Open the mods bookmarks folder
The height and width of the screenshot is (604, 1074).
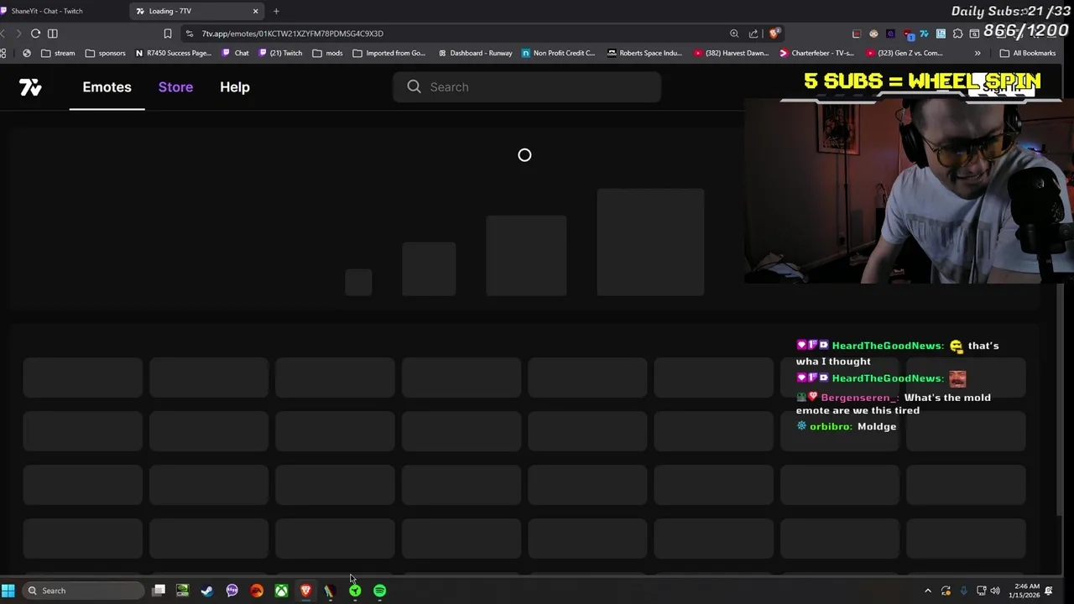pyautogui.click(x=327, y=53)
